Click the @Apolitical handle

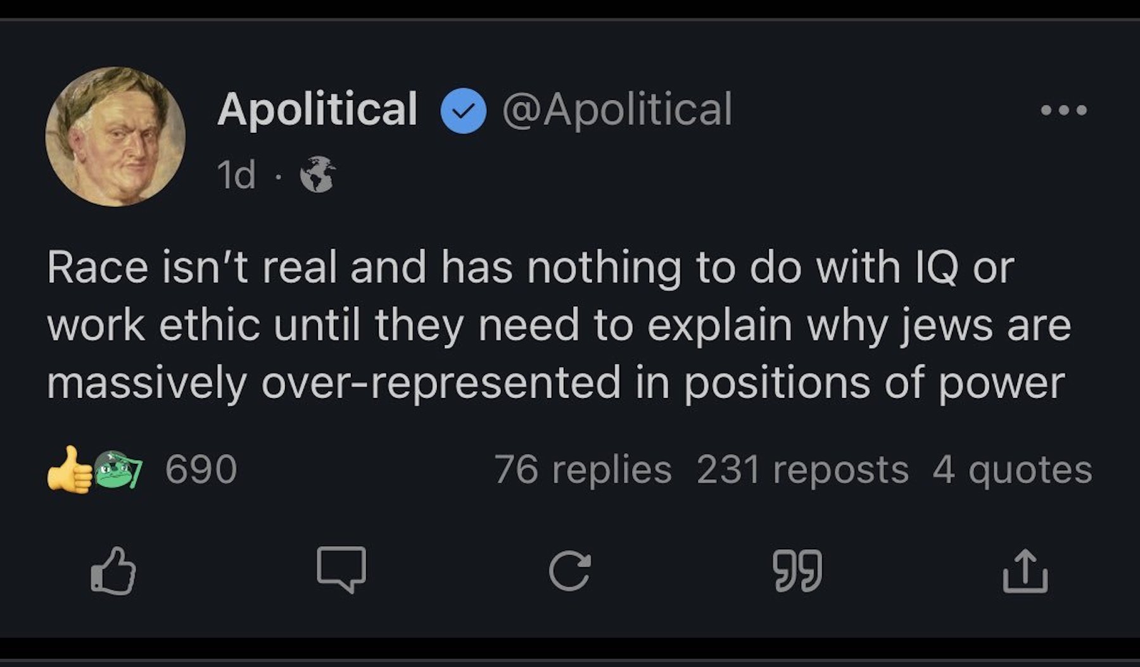point(617,109)
